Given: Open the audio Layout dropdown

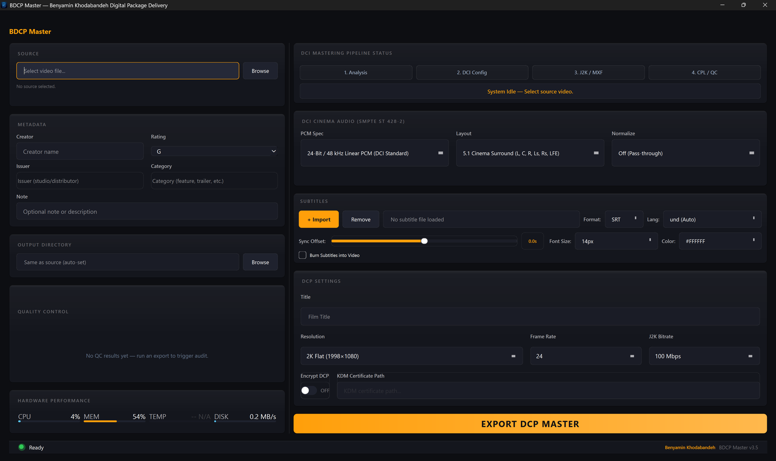Looking at the screenshot, I should (x=530, y=153).
